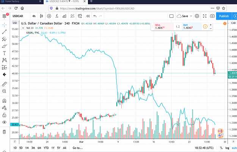Switch to the Forex Factory browser tab
The image size is (237, 152).
coord(21,2)
